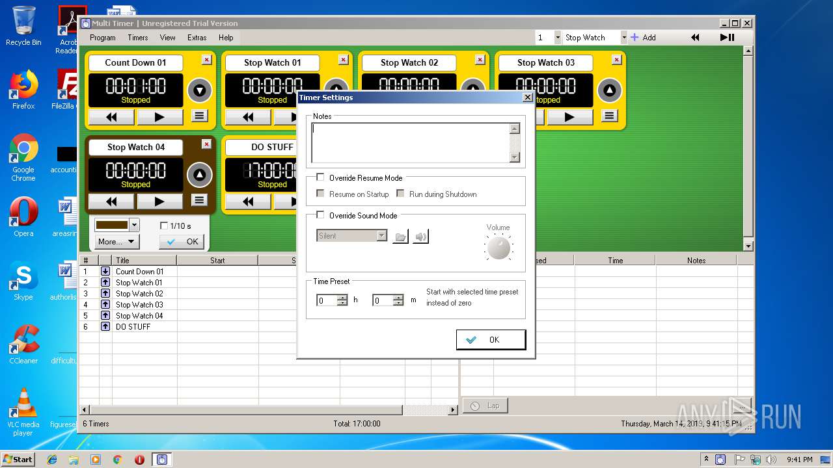This screenshot has height=468, width=833.
Task: Close the Stop Watch 04 timer card
Action: tap(206, 144)
